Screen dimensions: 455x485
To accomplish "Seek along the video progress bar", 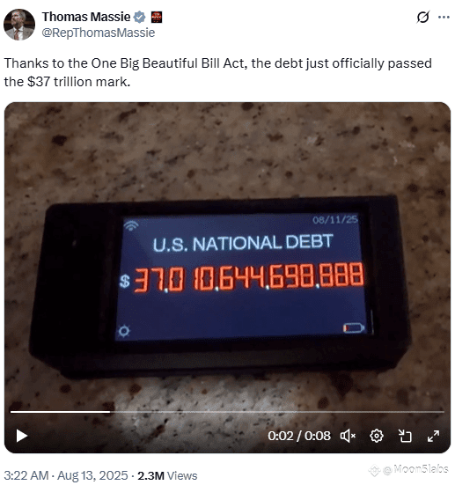I will click(x=227, y=412).
